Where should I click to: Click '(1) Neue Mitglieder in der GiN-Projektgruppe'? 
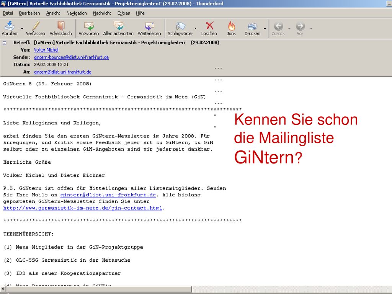click(73, 247)
